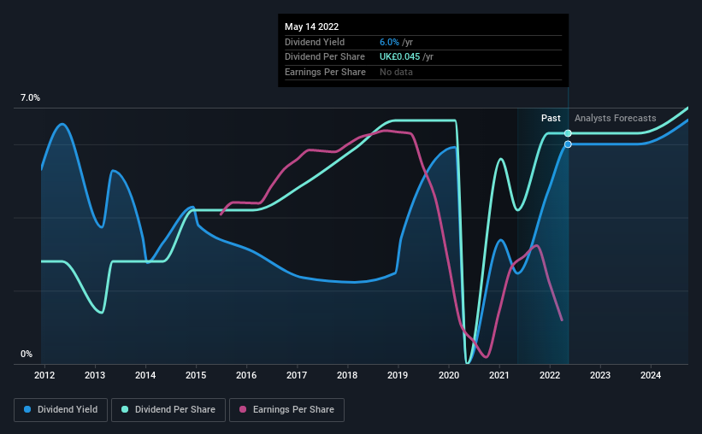702x434 pixels.
Task: Click the UK£0.045 dividend per share value
Action: click(400, 57)
